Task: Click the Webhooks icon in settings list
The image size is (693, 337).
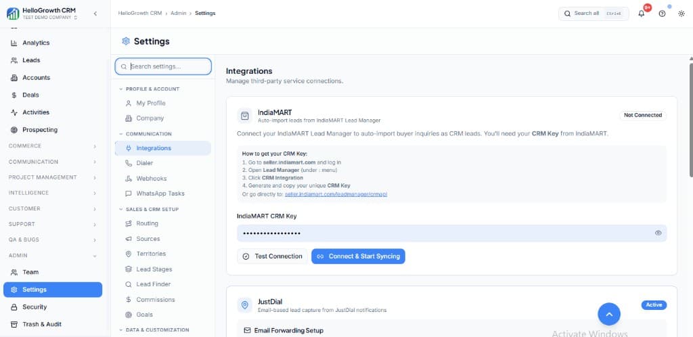Action: click(x=129, y=179)
